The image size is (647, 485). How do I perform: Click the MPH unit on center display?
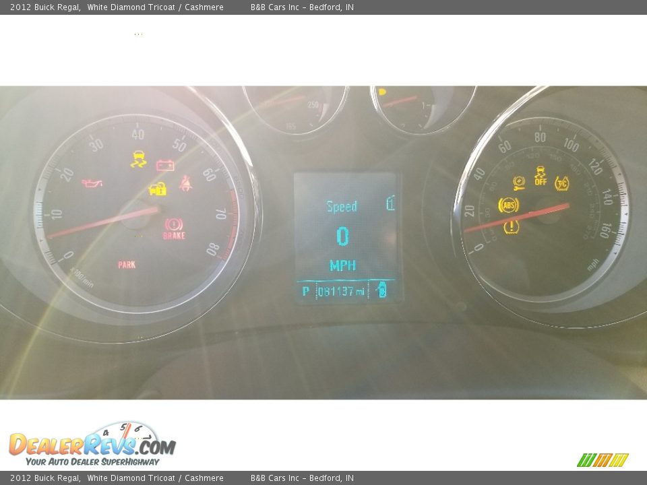(x=342, y=265)
